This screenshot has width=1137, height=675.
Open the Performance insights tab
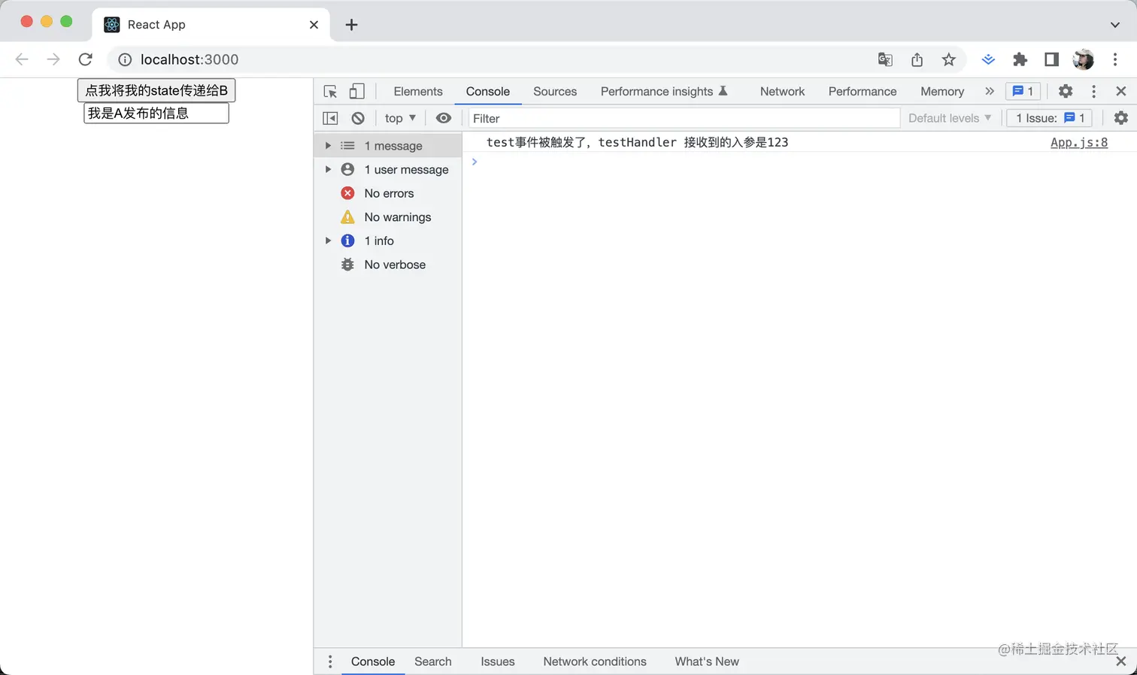tap(664, 91)
